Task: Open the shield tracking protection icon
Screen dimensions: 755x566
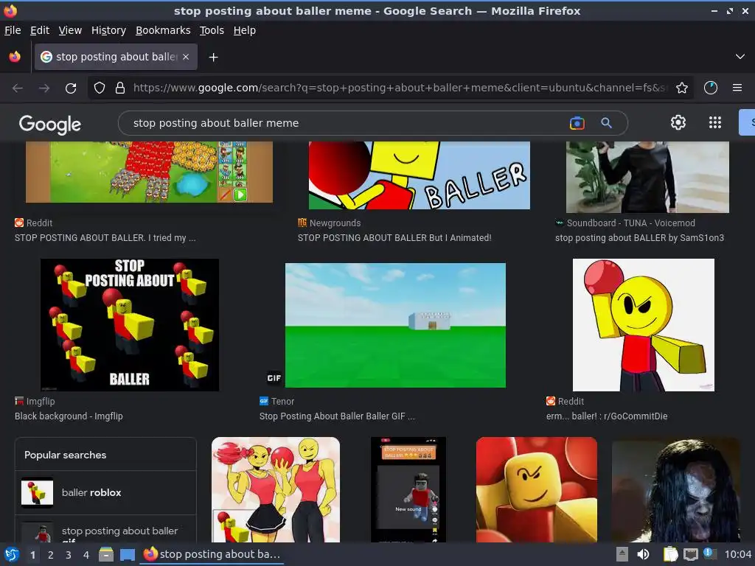Action: pos(100,88)
